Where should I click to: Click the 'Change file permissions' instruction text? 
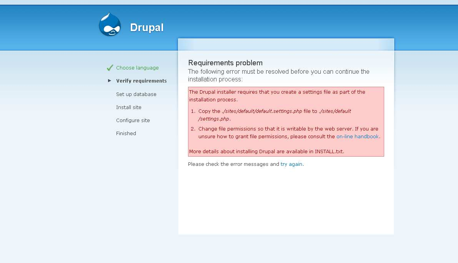289,133
